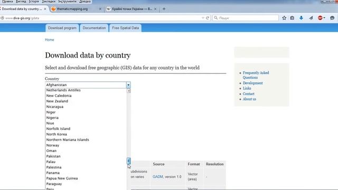The height and width of the screenshot is (190, 338).
Task: Click the list scrollbar up arrow
Action: pyautogui.click(x=129, y=91)
